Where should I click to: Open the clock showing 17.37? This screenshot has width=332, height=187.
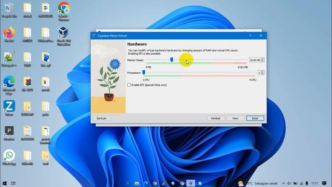coord(315,183)
